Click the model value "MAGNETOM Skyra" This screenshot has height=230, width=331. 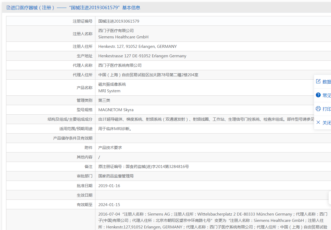pyautogui.click(x=116, y=110)
